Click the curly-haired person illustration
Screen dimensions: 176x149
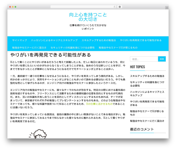[38, 134]
